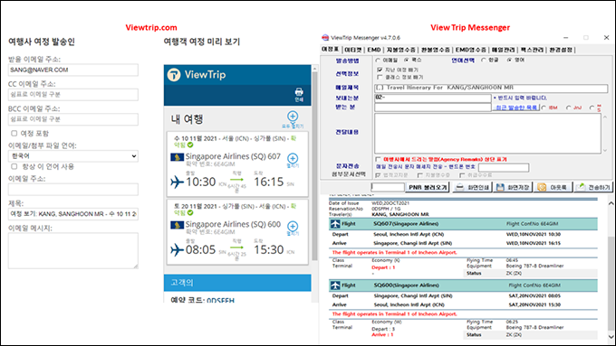
Task: Click the 화면인쇄 printer button
Action: pos(471,187)
